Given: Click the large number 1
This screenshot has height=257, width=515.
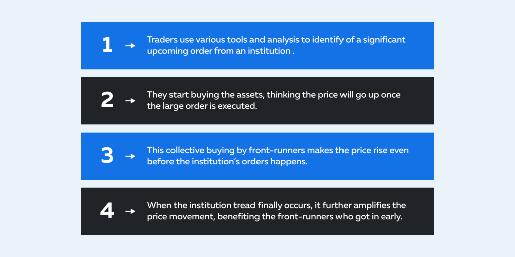Looking at the screenshot, I should (x=107, y=46).
